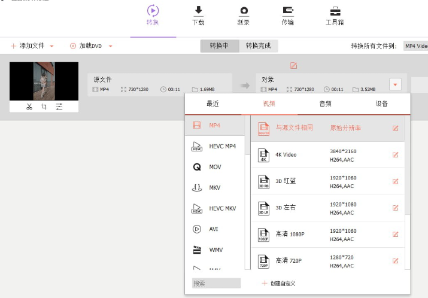
Task: Click the crop icon under video thumbnail
Action: coord(44,107)
